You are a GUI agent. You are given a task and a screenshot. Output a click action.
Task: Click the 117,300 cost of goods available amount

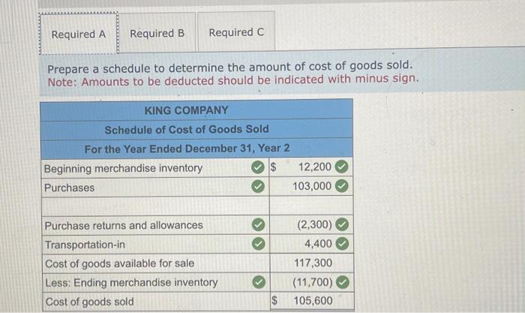coord(312,263)
